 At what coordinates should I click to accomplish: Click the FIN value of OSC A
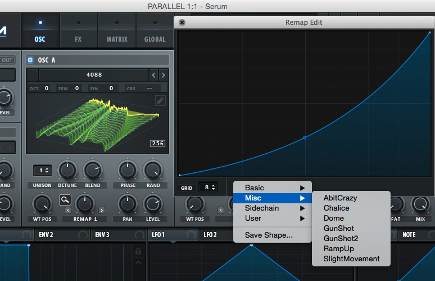pos(111,88)
